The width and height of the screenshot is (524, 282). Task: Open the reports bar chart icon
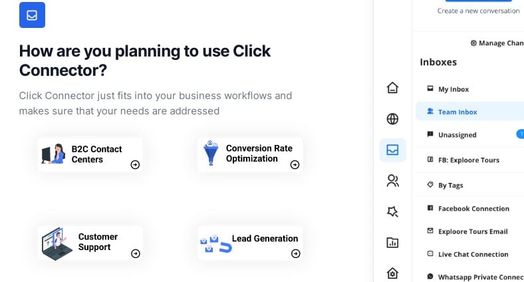[x=392, y=243]
